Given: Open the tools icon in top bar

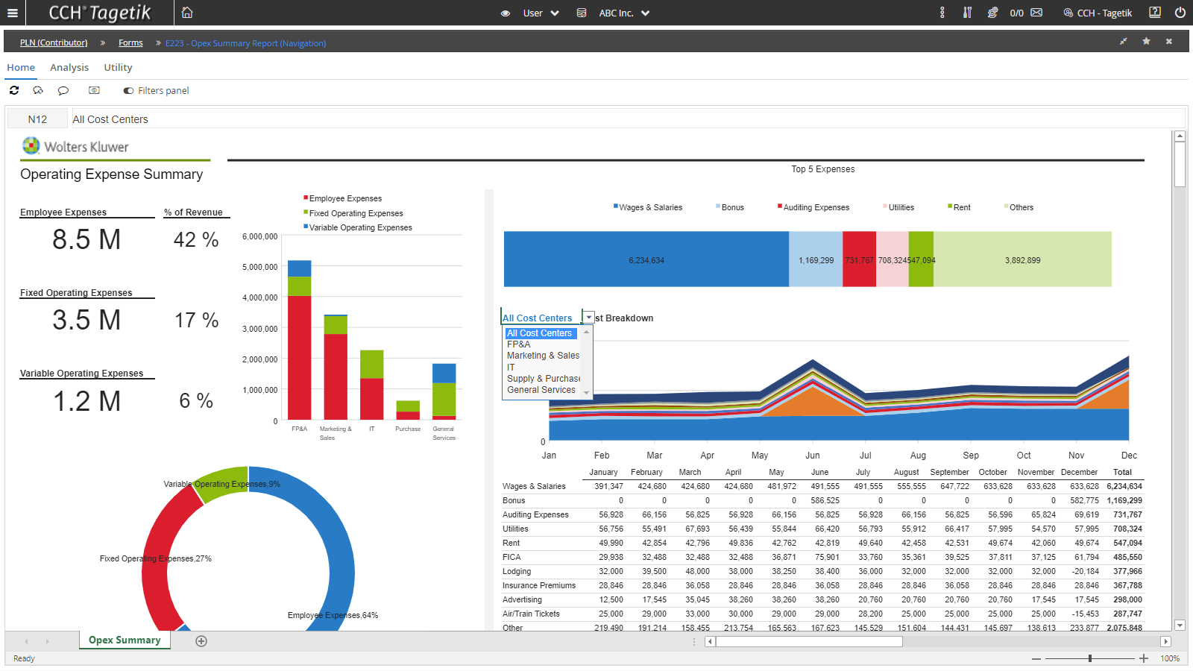Looking at the screenshot, I should click(967, 13).
